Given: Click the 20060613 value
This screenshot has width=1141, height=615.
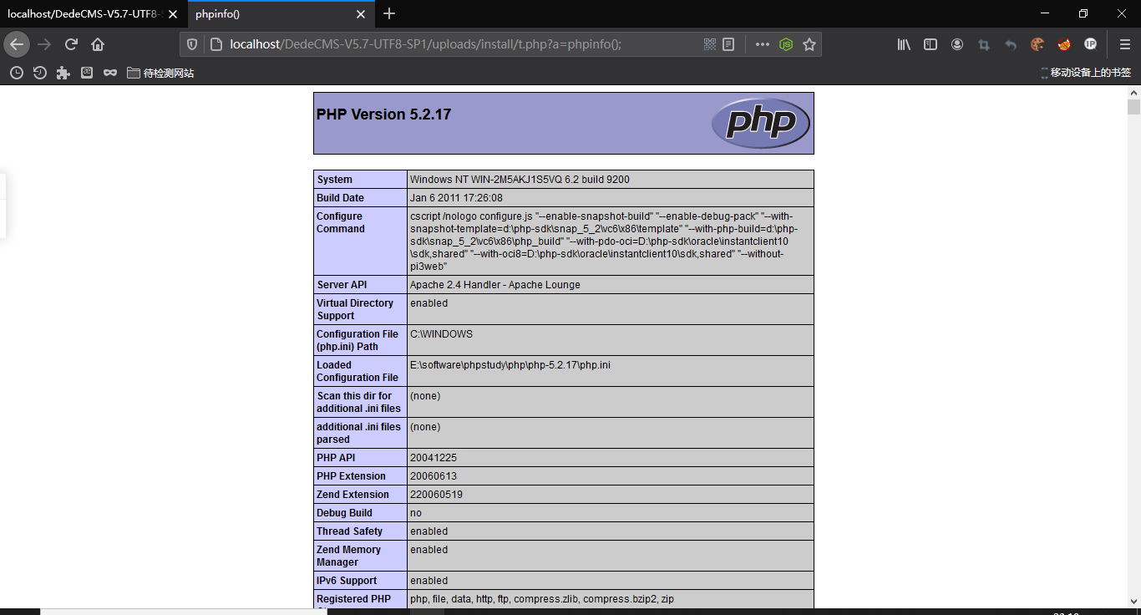Looking at the screenshot, I should [x=434, y=476].
